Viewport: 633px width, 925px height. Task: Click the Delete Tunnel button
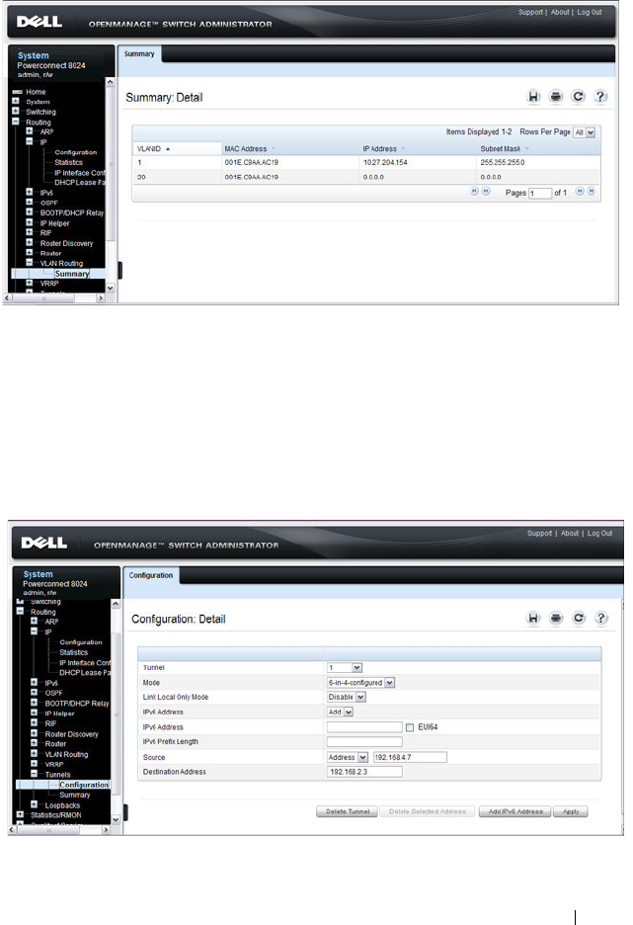pos(348,811)
